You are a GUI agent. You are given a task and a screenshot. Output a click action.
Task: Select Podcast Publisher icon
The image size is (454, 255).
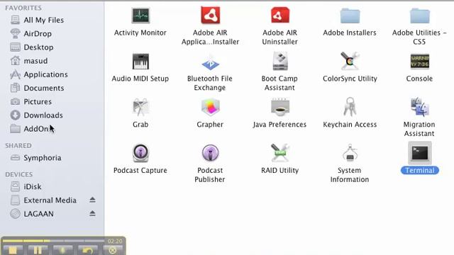tap(210, 153)
